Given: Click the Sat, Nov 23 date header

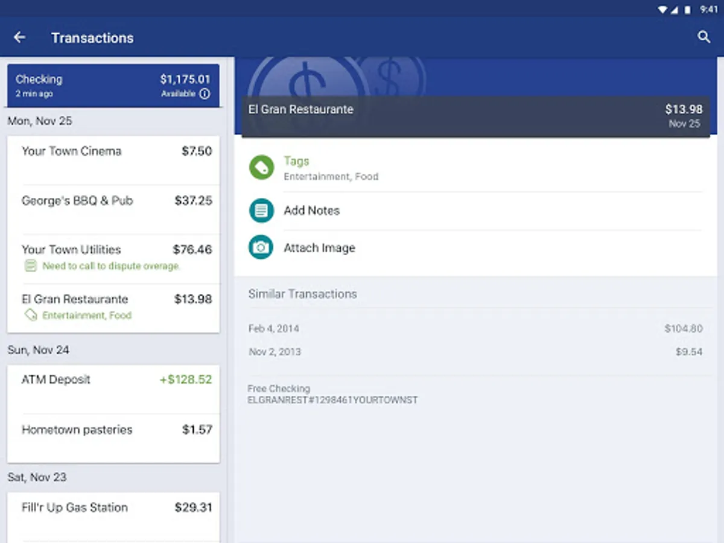Looking at the screenshot, I should (x=37, y=477).
